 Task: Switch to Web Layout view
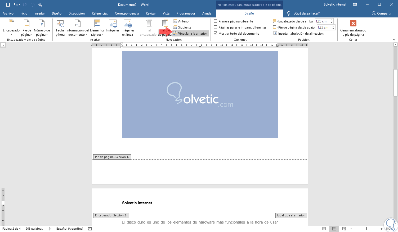(x=344, y=229)
